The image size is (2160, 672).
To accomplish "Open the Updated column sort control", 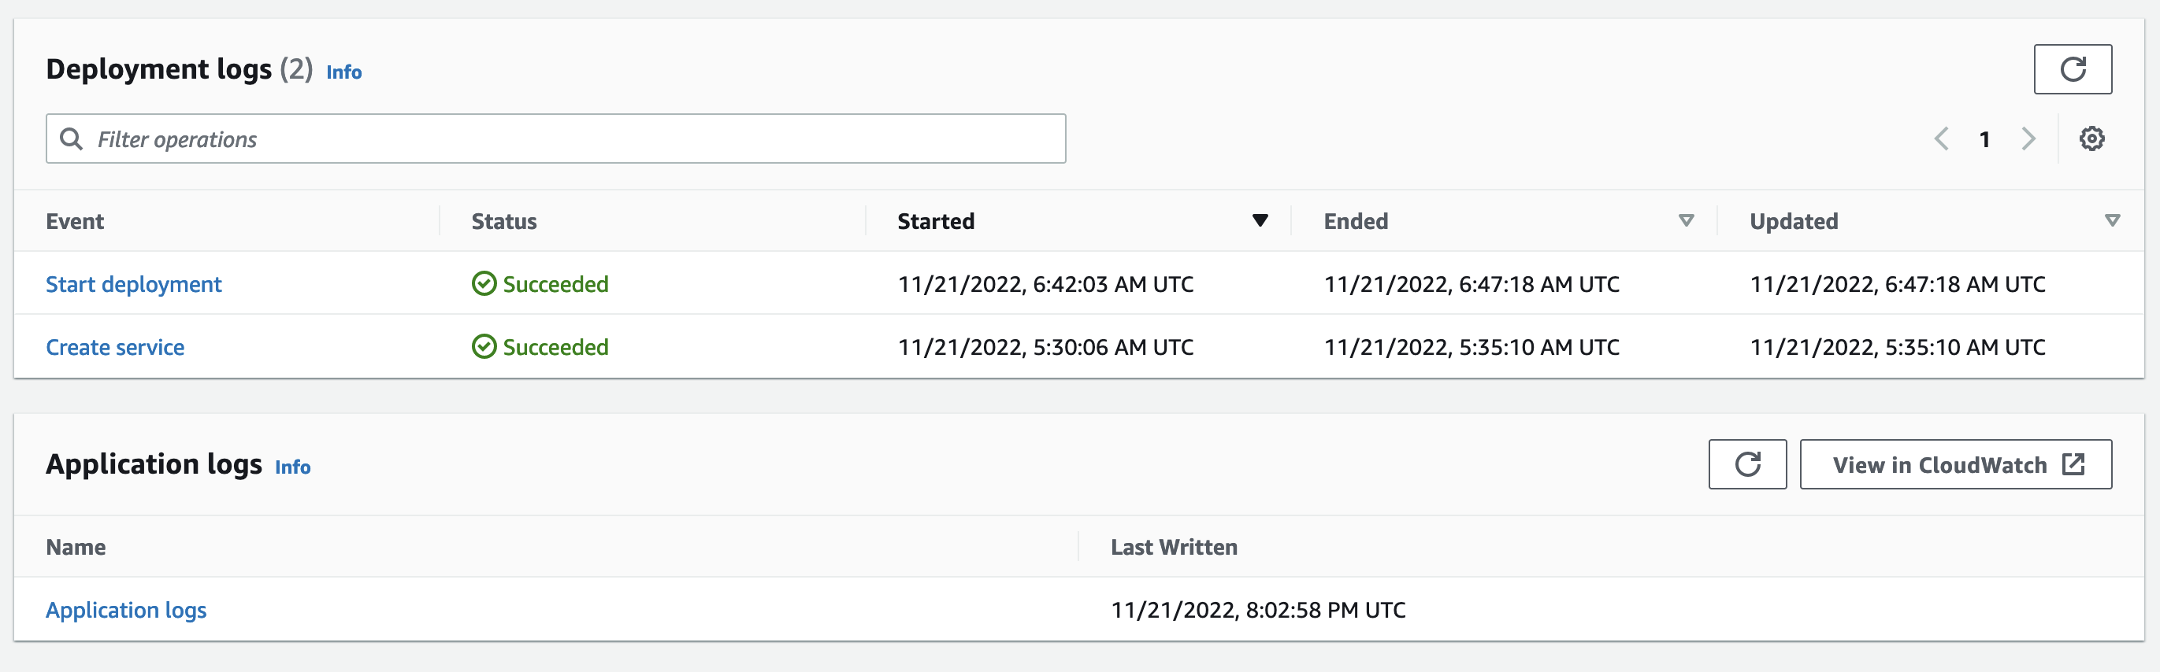I will pos(2112,220).
